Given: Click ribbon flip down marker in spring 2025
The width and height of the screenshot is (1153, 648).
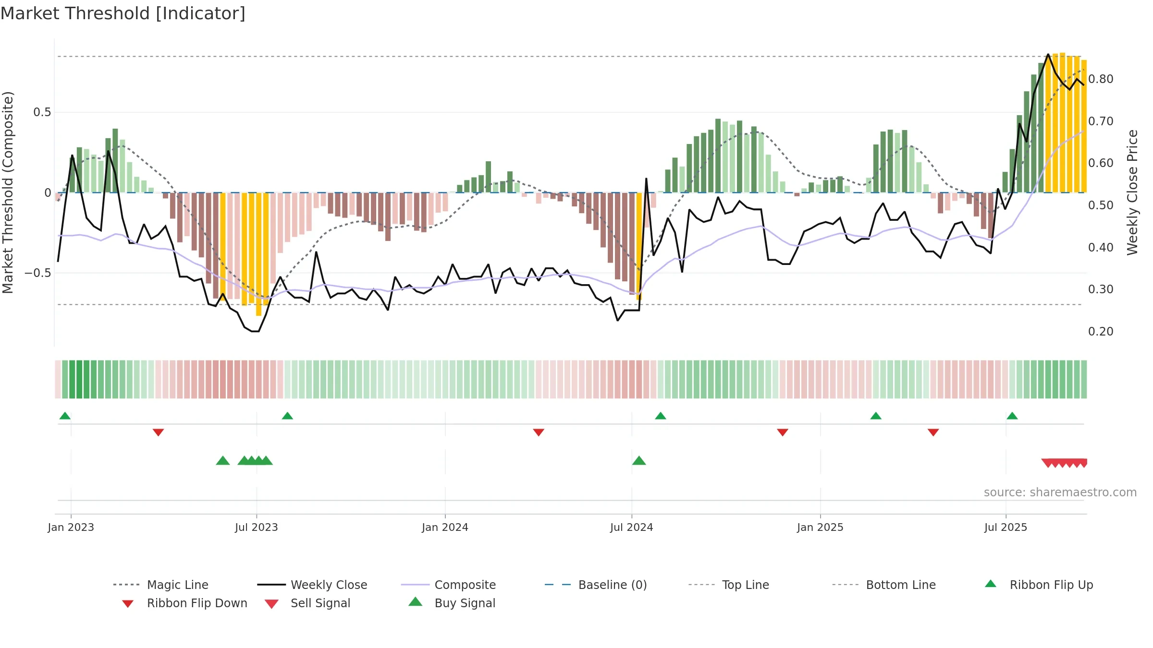Looking at the screenshot, I should pyautogui.click(x=933, y=432).
